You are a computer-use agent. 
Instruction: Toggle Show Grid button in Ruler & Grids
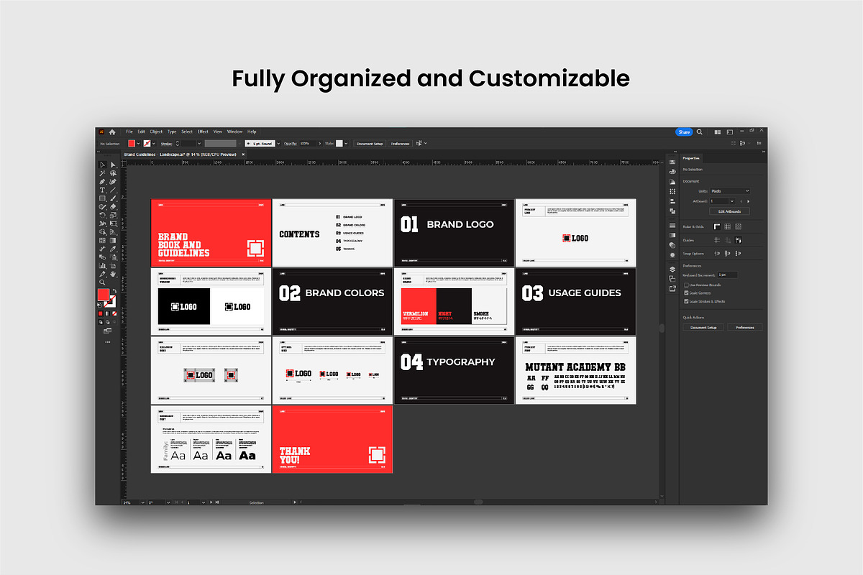727,226
